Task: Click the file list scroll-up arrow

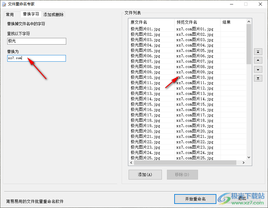Action: coord(249,21)
